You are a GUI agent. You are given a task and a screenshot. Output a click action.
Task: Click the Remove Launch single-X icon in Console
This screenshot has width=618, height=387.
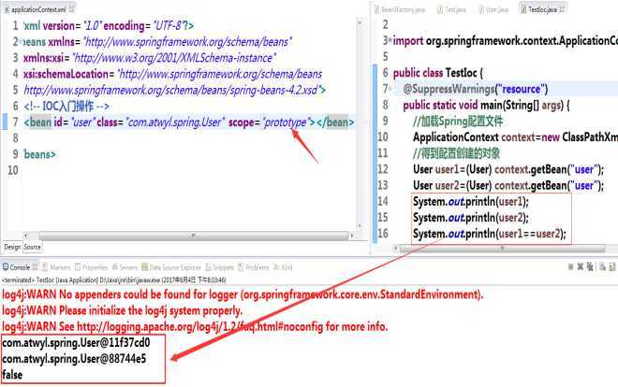click(581, 266)
